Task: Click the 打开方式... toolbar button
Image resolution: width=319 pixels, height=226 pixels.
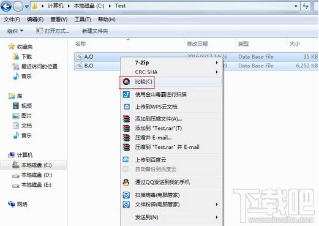Action: (53, 31)
